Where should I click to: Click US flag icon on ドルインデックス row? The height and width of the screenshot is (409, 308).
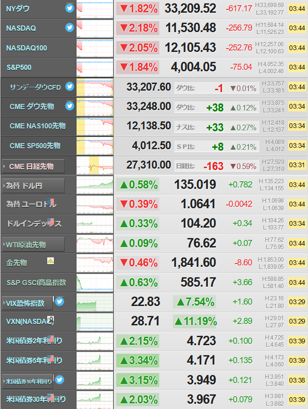coord(51,222)
